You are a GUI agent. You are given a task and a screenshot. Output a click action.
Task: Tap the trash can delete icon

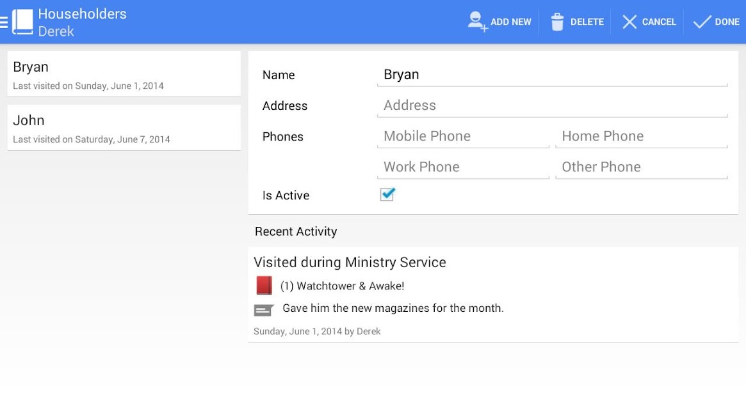[x=557, y=22]
